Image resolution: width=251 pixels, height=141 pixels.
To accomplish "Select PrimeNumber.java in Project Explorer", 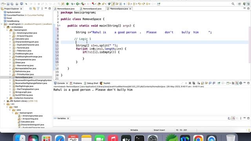I will tap(25, 74).
